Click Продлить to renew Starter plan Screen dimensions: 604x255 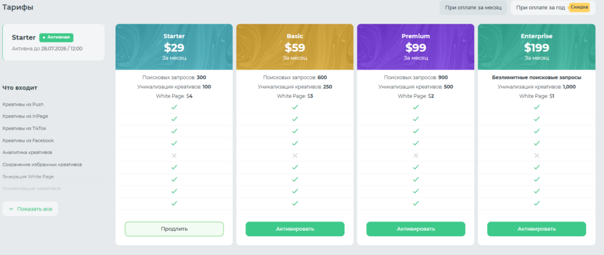[x=174, y=229]
